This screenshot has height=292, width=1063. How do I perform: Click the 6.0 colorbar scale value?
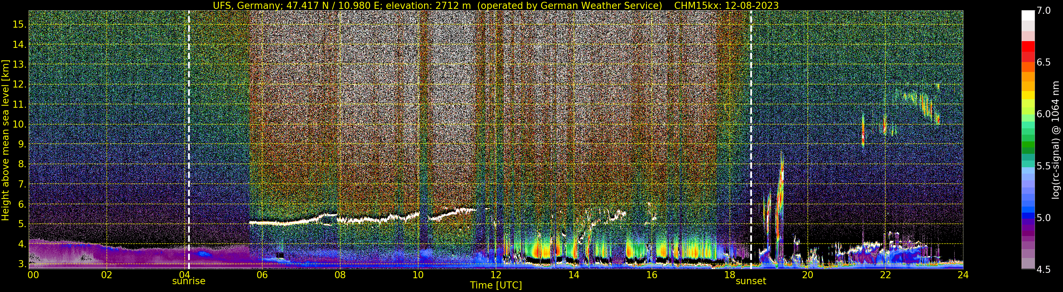tap(1044, 114)
